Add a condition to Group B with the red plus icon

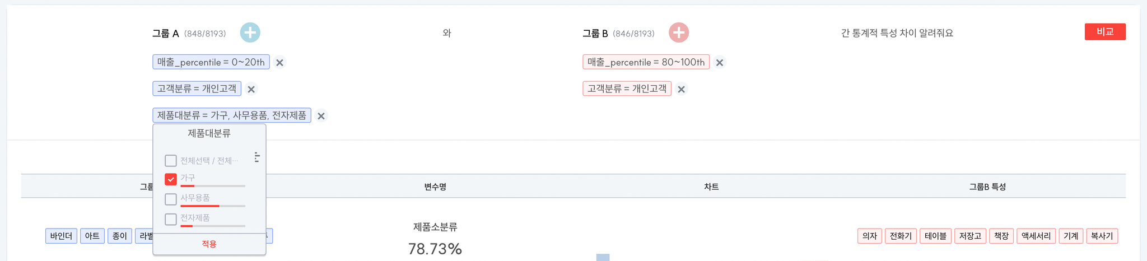tap(678, 32)
